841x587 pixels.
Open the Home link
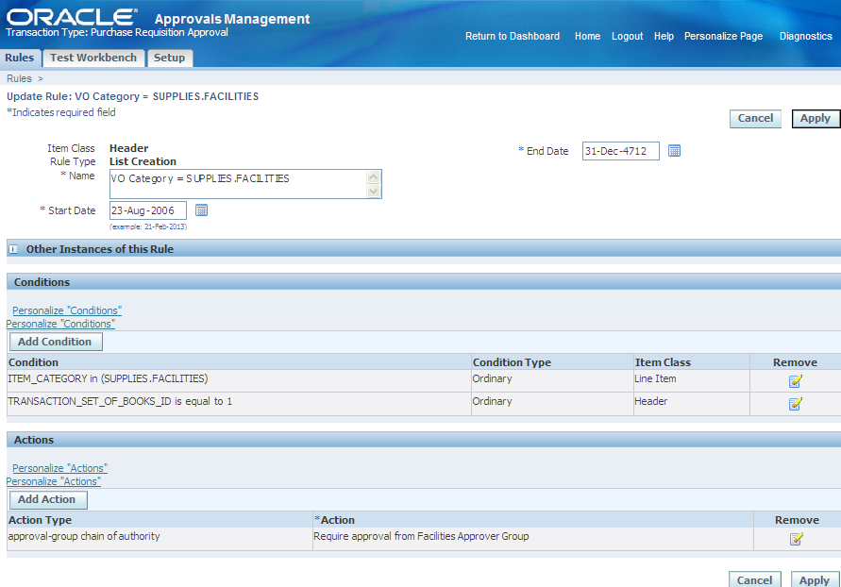click(x=587, y=37)
